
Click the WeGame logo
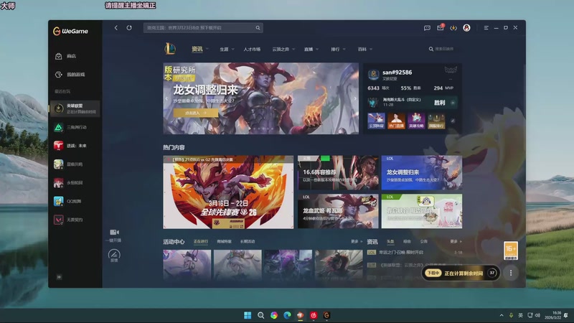click(x=70, y=31)
